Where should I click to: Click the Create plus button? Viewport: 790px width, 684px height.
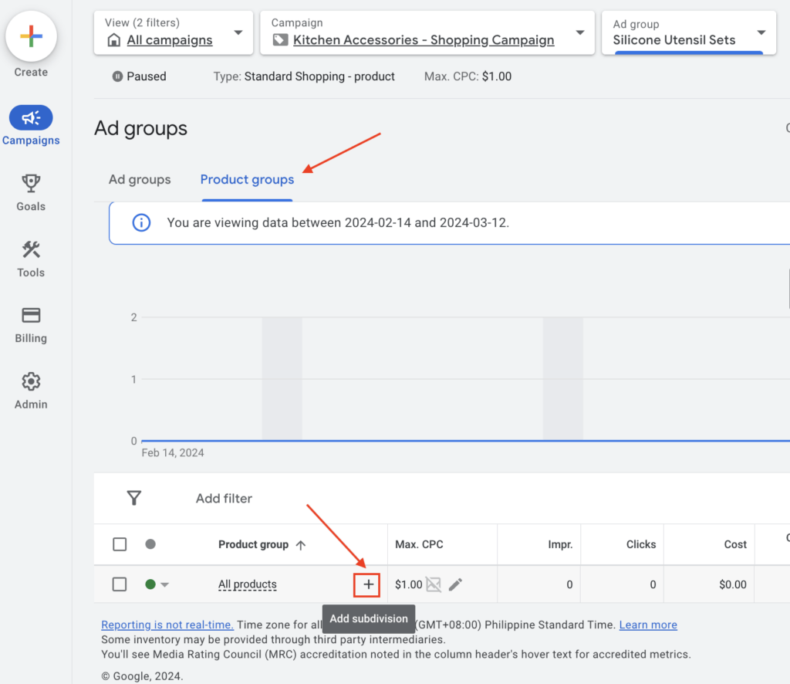[31, 36]
